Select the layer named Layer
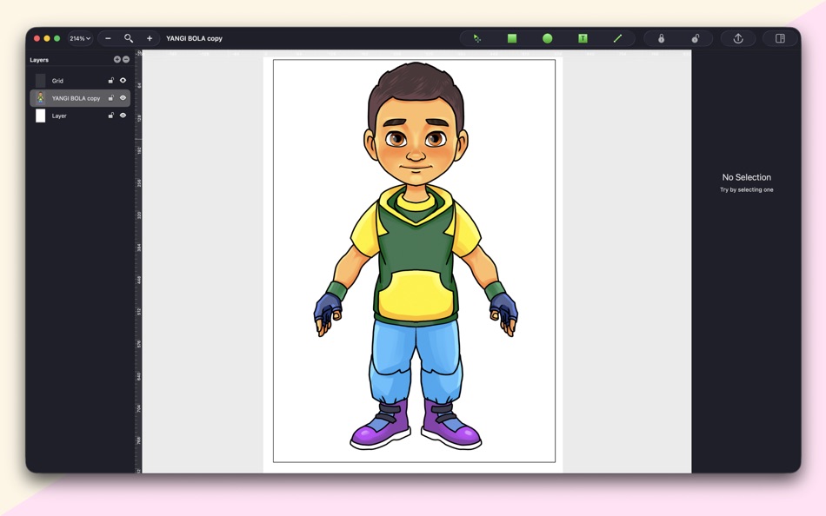The height and width of the screenshot is (516, 826). (59, 116)
